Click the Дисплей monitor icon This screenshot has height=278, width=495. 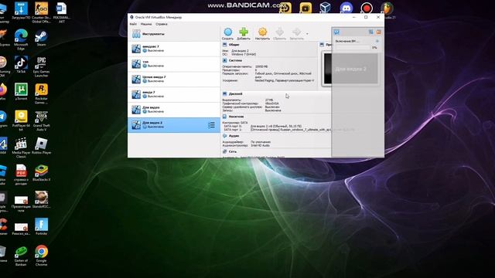(x=225, y=94)
